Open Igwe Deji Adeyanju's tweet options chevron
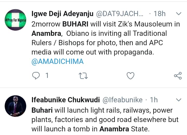Screen dimensions: 187x135 [179, 14]
